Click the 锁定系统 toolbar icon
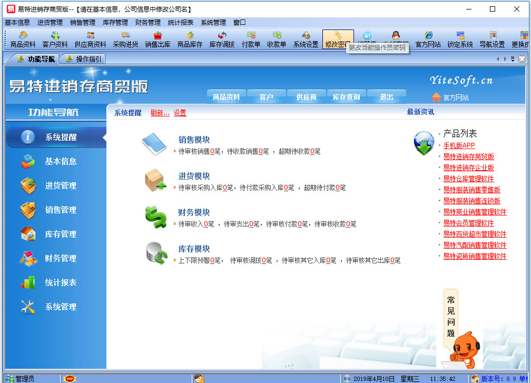The image size is (531, 383). point(460,40)
